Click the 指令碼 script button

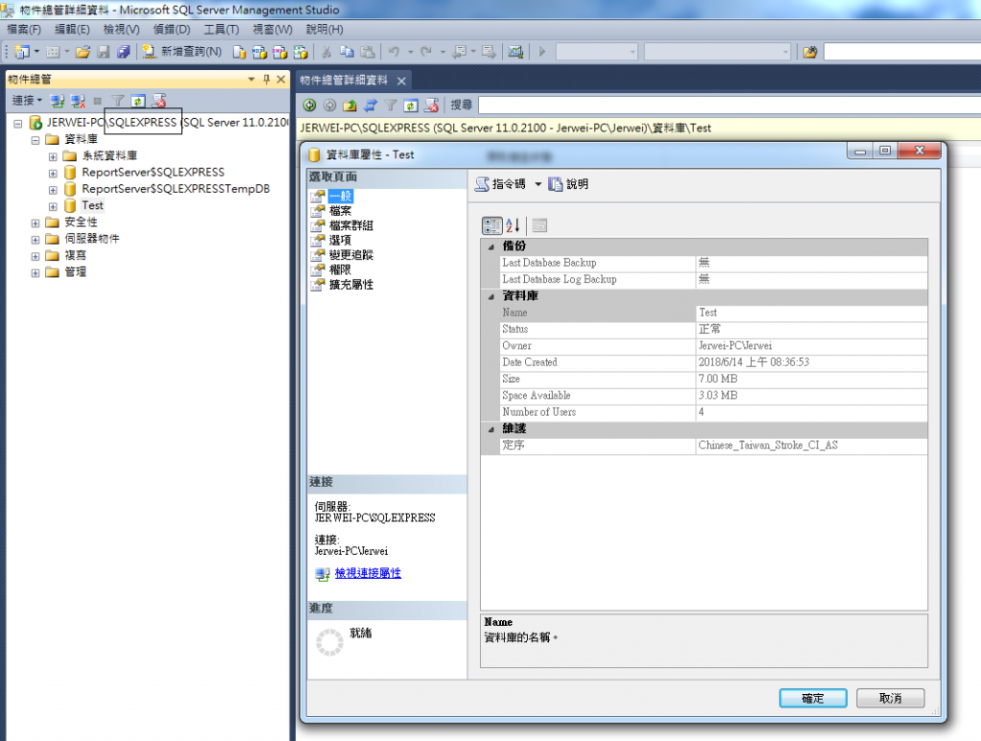(x=500, y=184)
